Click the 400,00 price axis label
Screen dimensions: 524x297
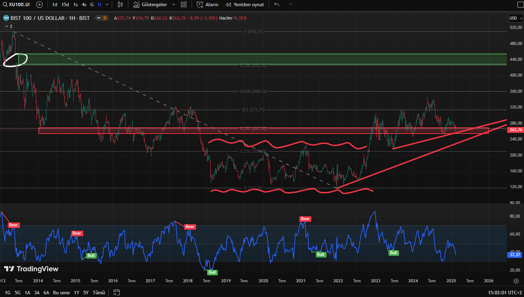click(x=516, y=75)
